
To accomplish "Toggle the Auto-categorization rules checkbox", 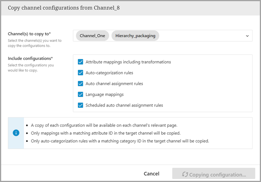I will click(81, 73).
